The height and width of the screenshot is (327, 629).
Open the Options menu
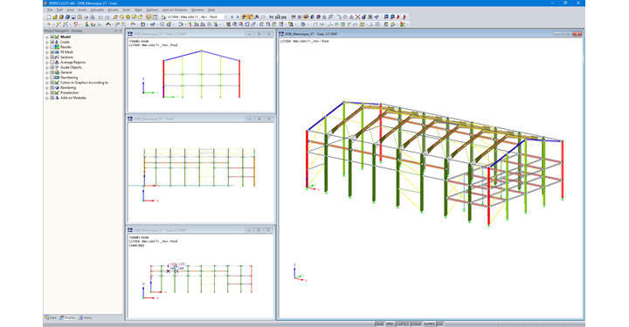[152, 10]
